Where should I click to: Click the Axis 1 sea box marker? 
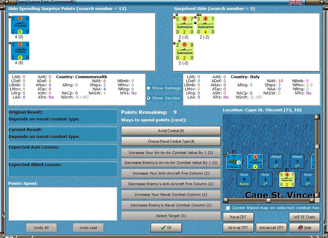coord(265,179)
